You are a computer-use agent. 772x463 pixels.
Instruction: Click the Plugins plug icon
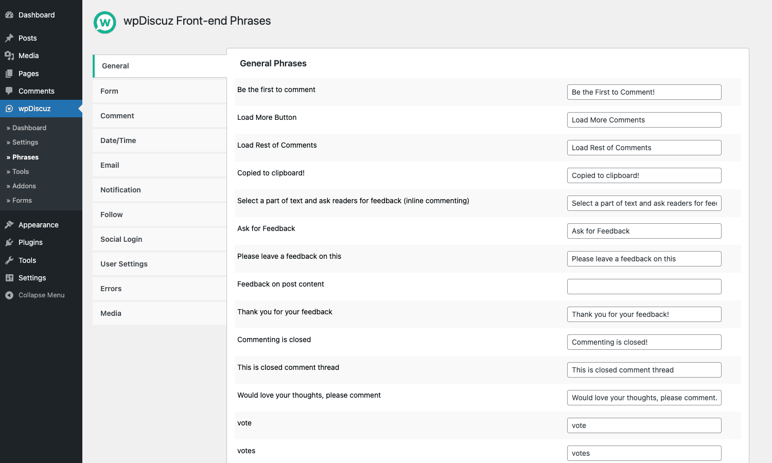coord(9,242)
